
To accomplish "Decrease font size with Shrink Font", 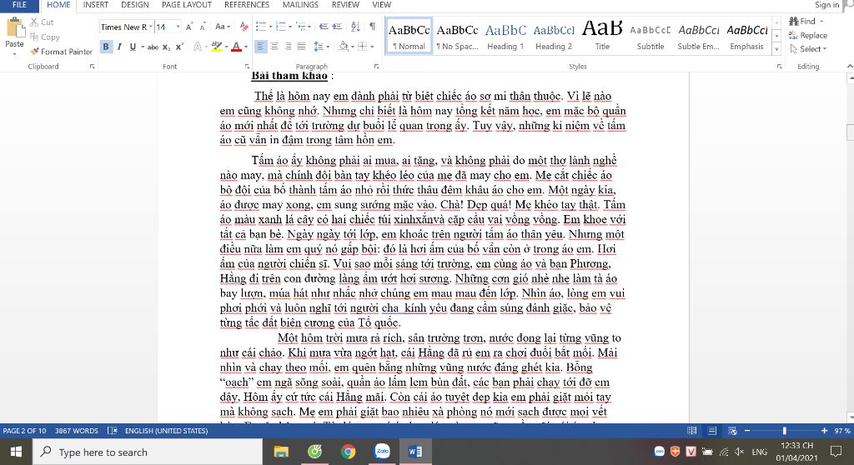I will click(x=203, y=27).
